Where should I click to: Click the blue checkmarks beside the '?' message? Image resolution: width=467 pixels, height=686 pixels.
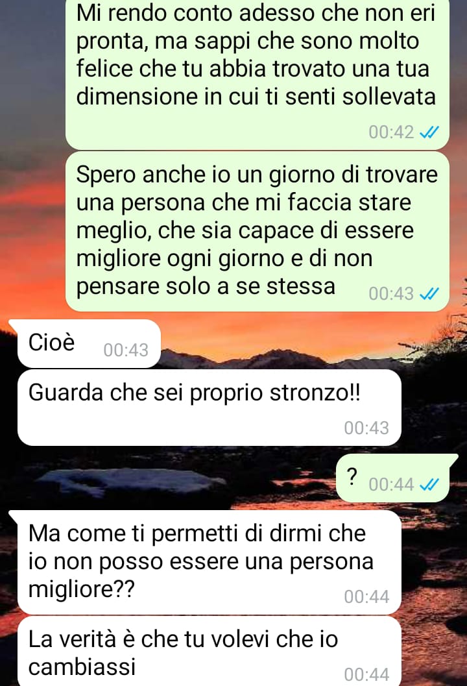pos(429,484)
